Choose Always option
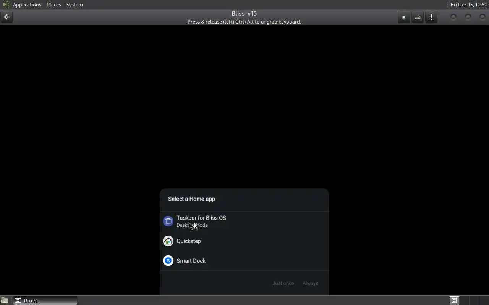The image size is (489, 305). point(310,283)
